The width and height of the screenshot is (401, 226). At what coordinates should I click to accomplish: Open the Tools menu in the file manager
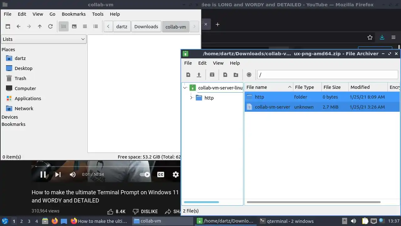point(98,14)
